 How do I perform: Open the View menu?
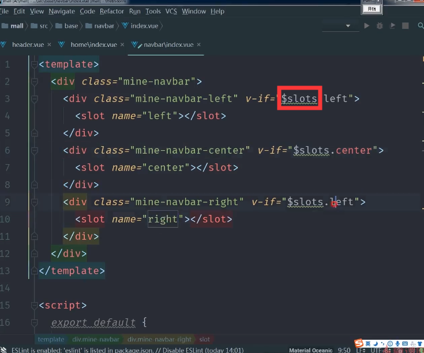point(37,12)
